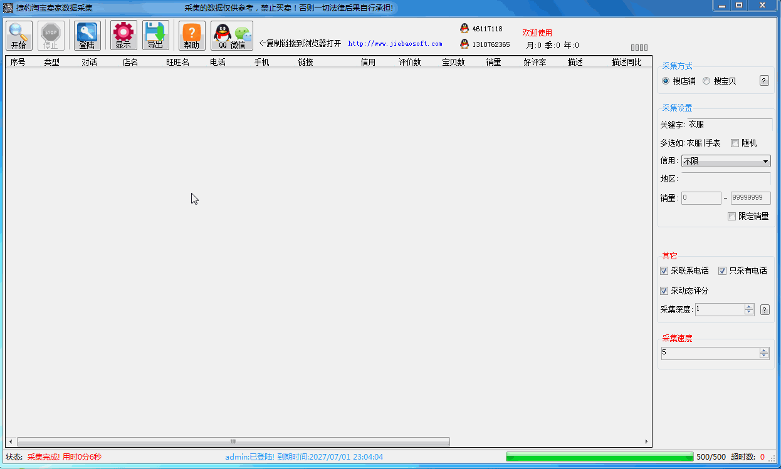Open the 登陆 (Login) toolbar icon
The image size is (781, 469).
87,36
